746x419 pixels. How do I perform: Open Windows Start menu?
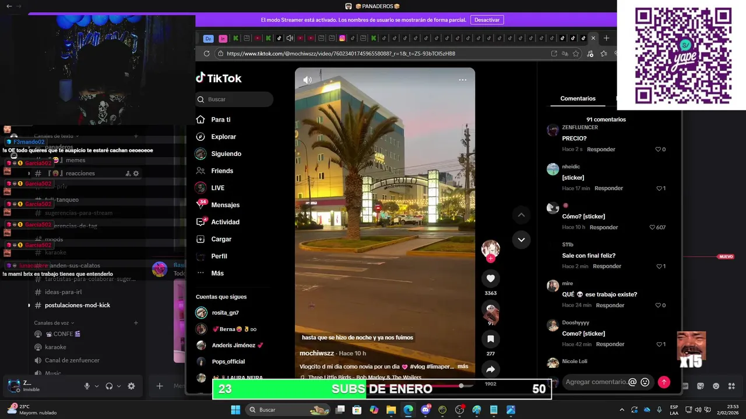click(x=235, y=410)
